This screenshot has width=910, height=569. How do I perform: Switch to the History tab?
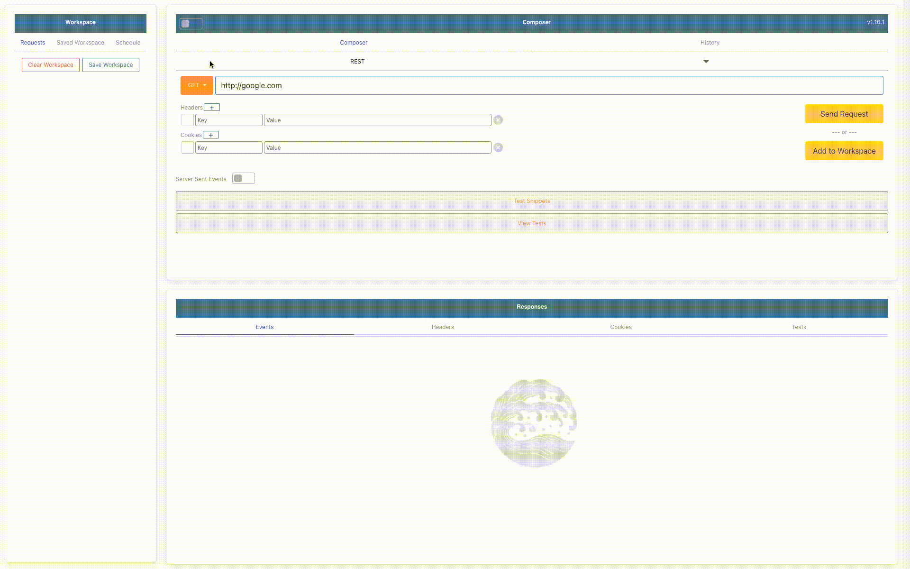tap(710, 43)
